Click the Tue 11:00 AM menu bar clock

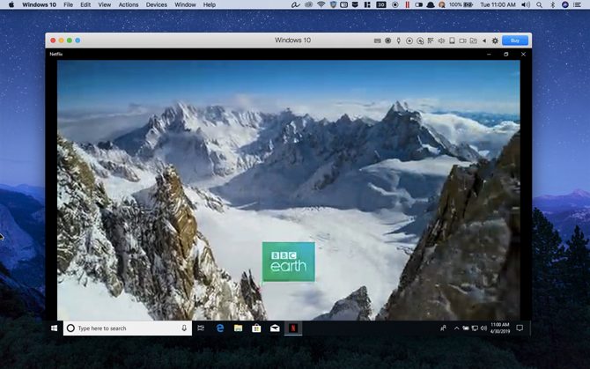coord(498,4)
